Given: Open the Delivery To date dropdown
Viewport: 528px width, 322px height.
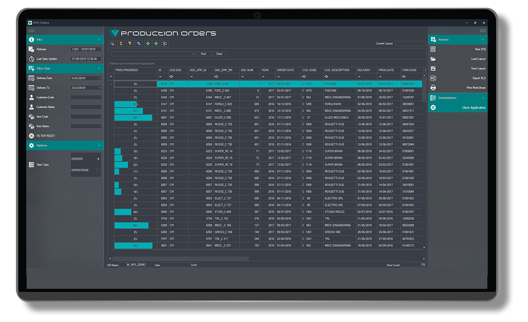Looking at the screenshot, I should point(99,88).
